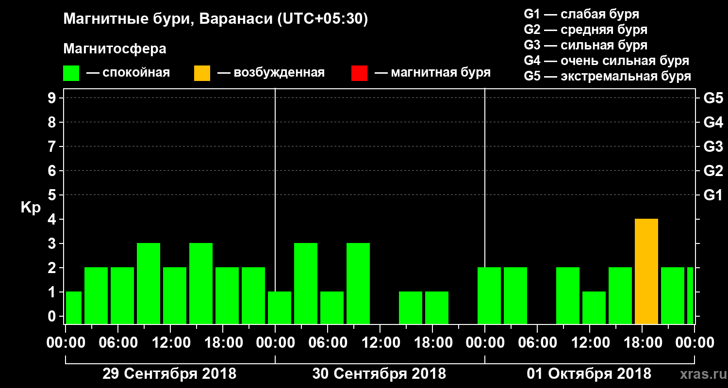Click Kp 3 bar near 15:00 on 29 Сентября
This screenshot has width=728, height=388.
point(201,283)
